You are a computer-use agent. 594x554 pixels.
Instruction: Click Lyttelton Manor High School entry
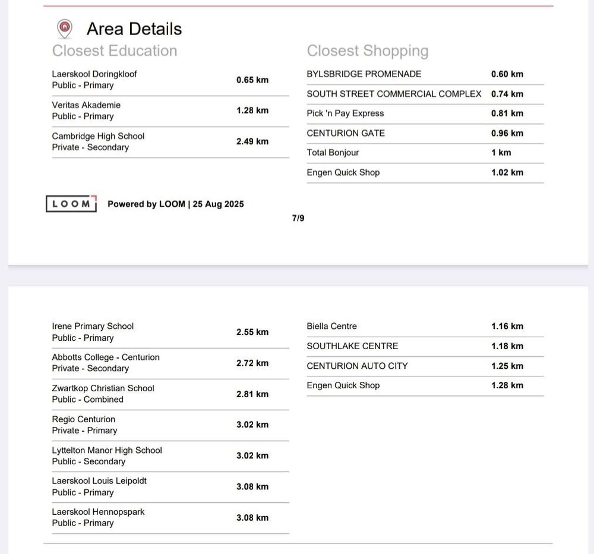click(x=107, y=455)
